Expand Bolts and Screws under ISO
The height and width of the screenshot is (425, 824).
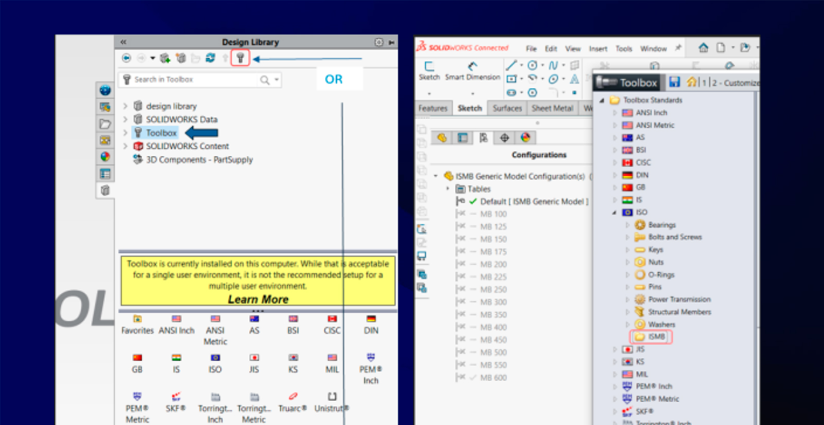[627, 237]
